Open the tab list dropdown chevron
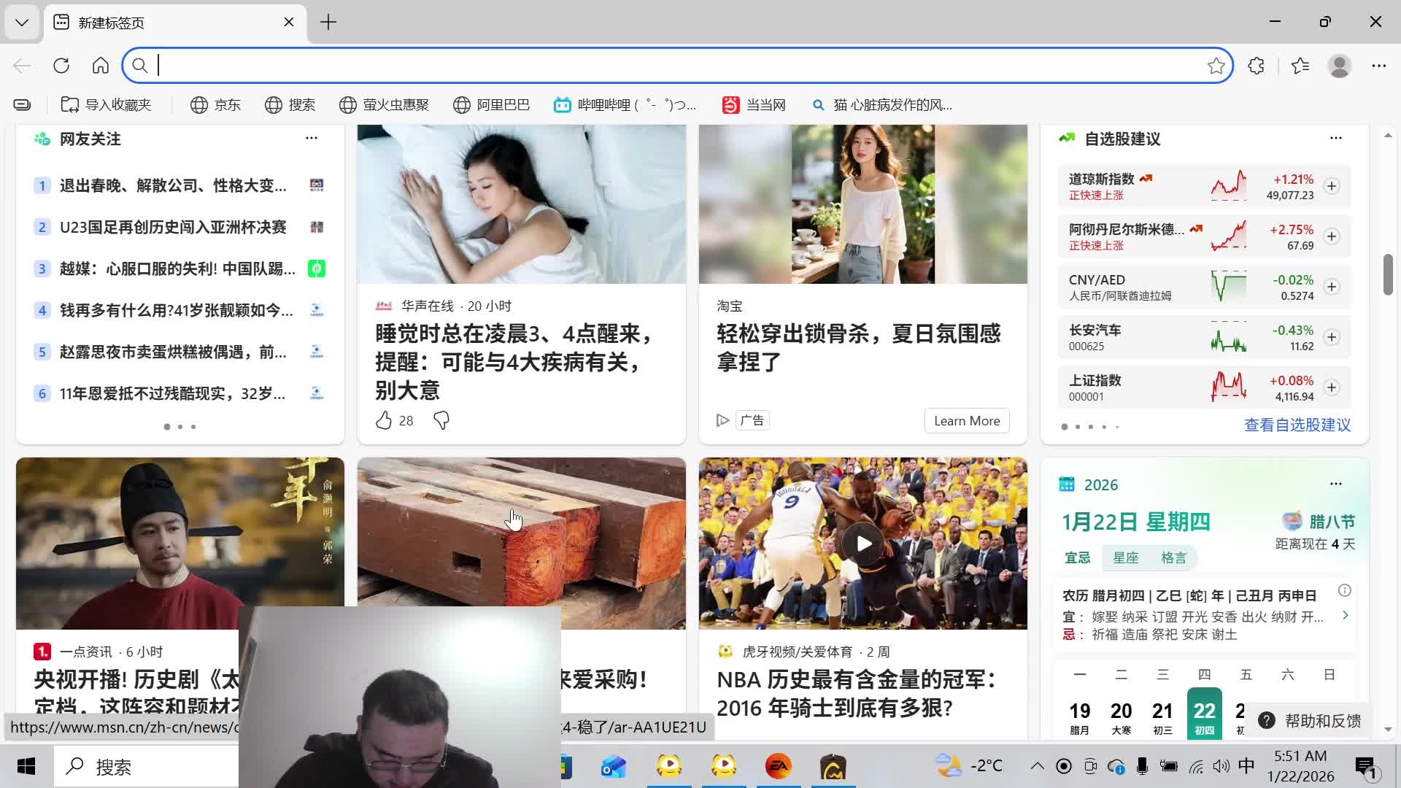This screenshot has width=1401, height=788. point(22,22)
